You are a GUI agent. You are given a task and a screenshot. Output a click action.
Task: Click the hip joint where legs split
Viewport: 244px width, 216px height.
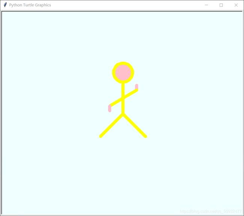pos(123,114)
